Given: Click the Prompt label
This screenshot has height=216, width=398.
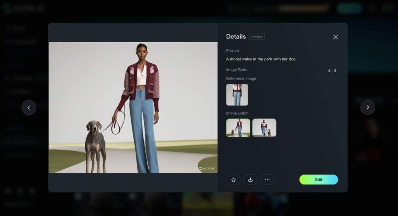Looking at the screenshot, I should (x=232, y=51).
